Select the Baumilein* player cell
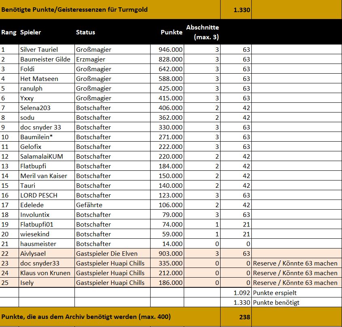The height and width of the screenshot is (327, 342). (x=37, y=137)
